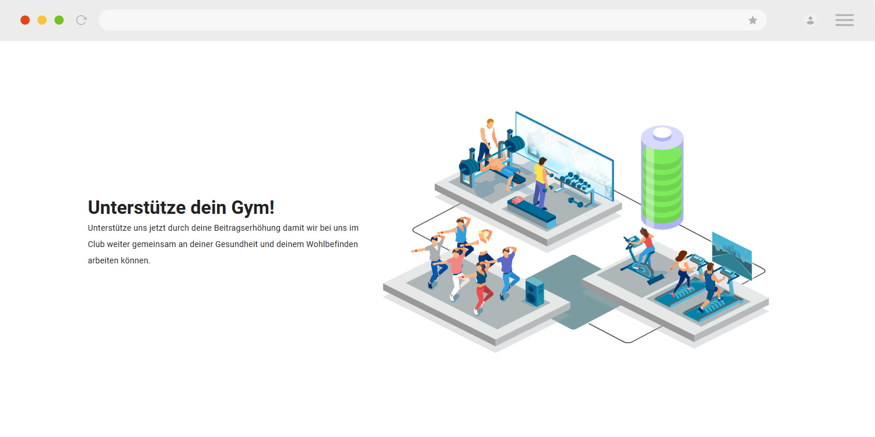Click the paragraph starting "Unterstütze uns jetzt"
875x437 pixels.
pos(223,244)
